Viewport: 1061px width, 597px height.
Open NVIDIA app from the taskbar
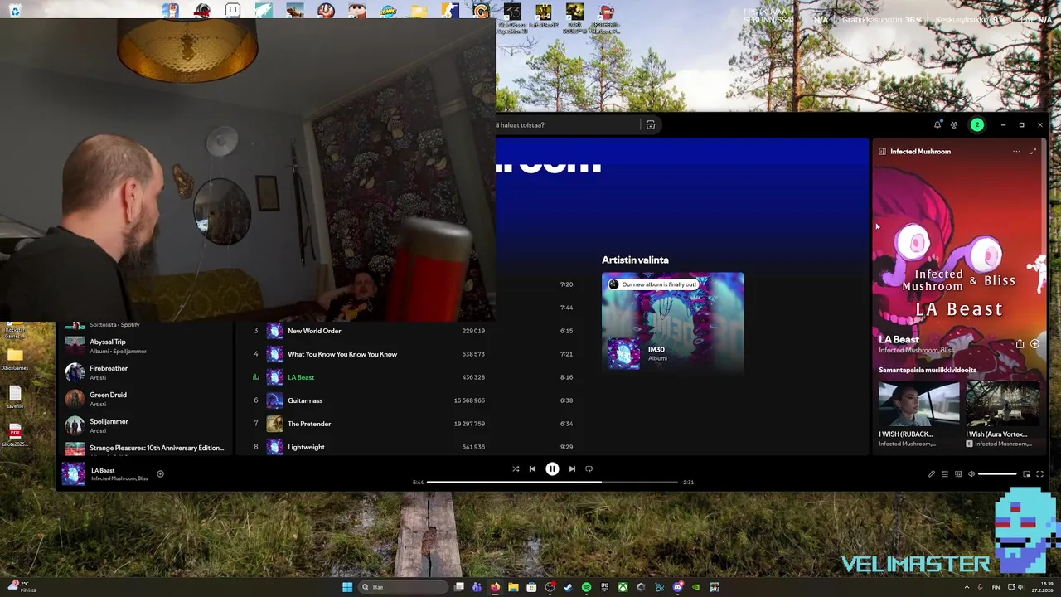pyautogui.click(x=695, y=587)
